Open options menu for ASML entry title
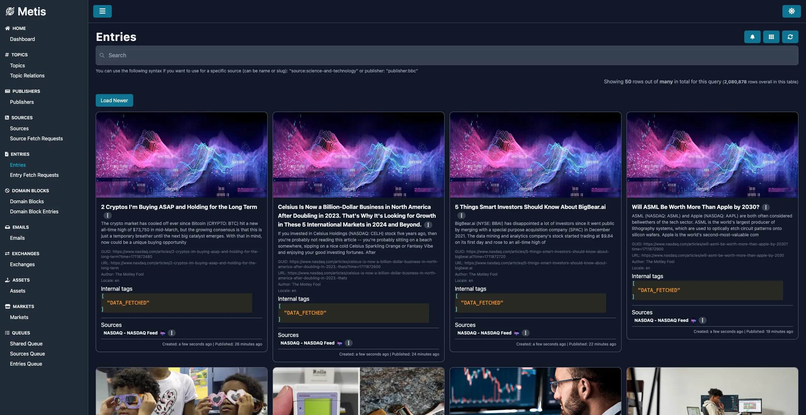Image resolution: width=806 pixels, height=415 pixels. 766,207
